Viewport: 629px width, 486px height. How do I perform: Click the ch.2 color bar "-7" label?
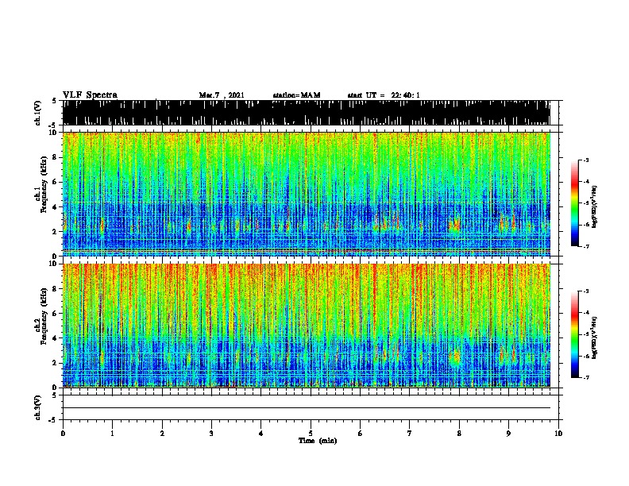click(x=586, y=377)
